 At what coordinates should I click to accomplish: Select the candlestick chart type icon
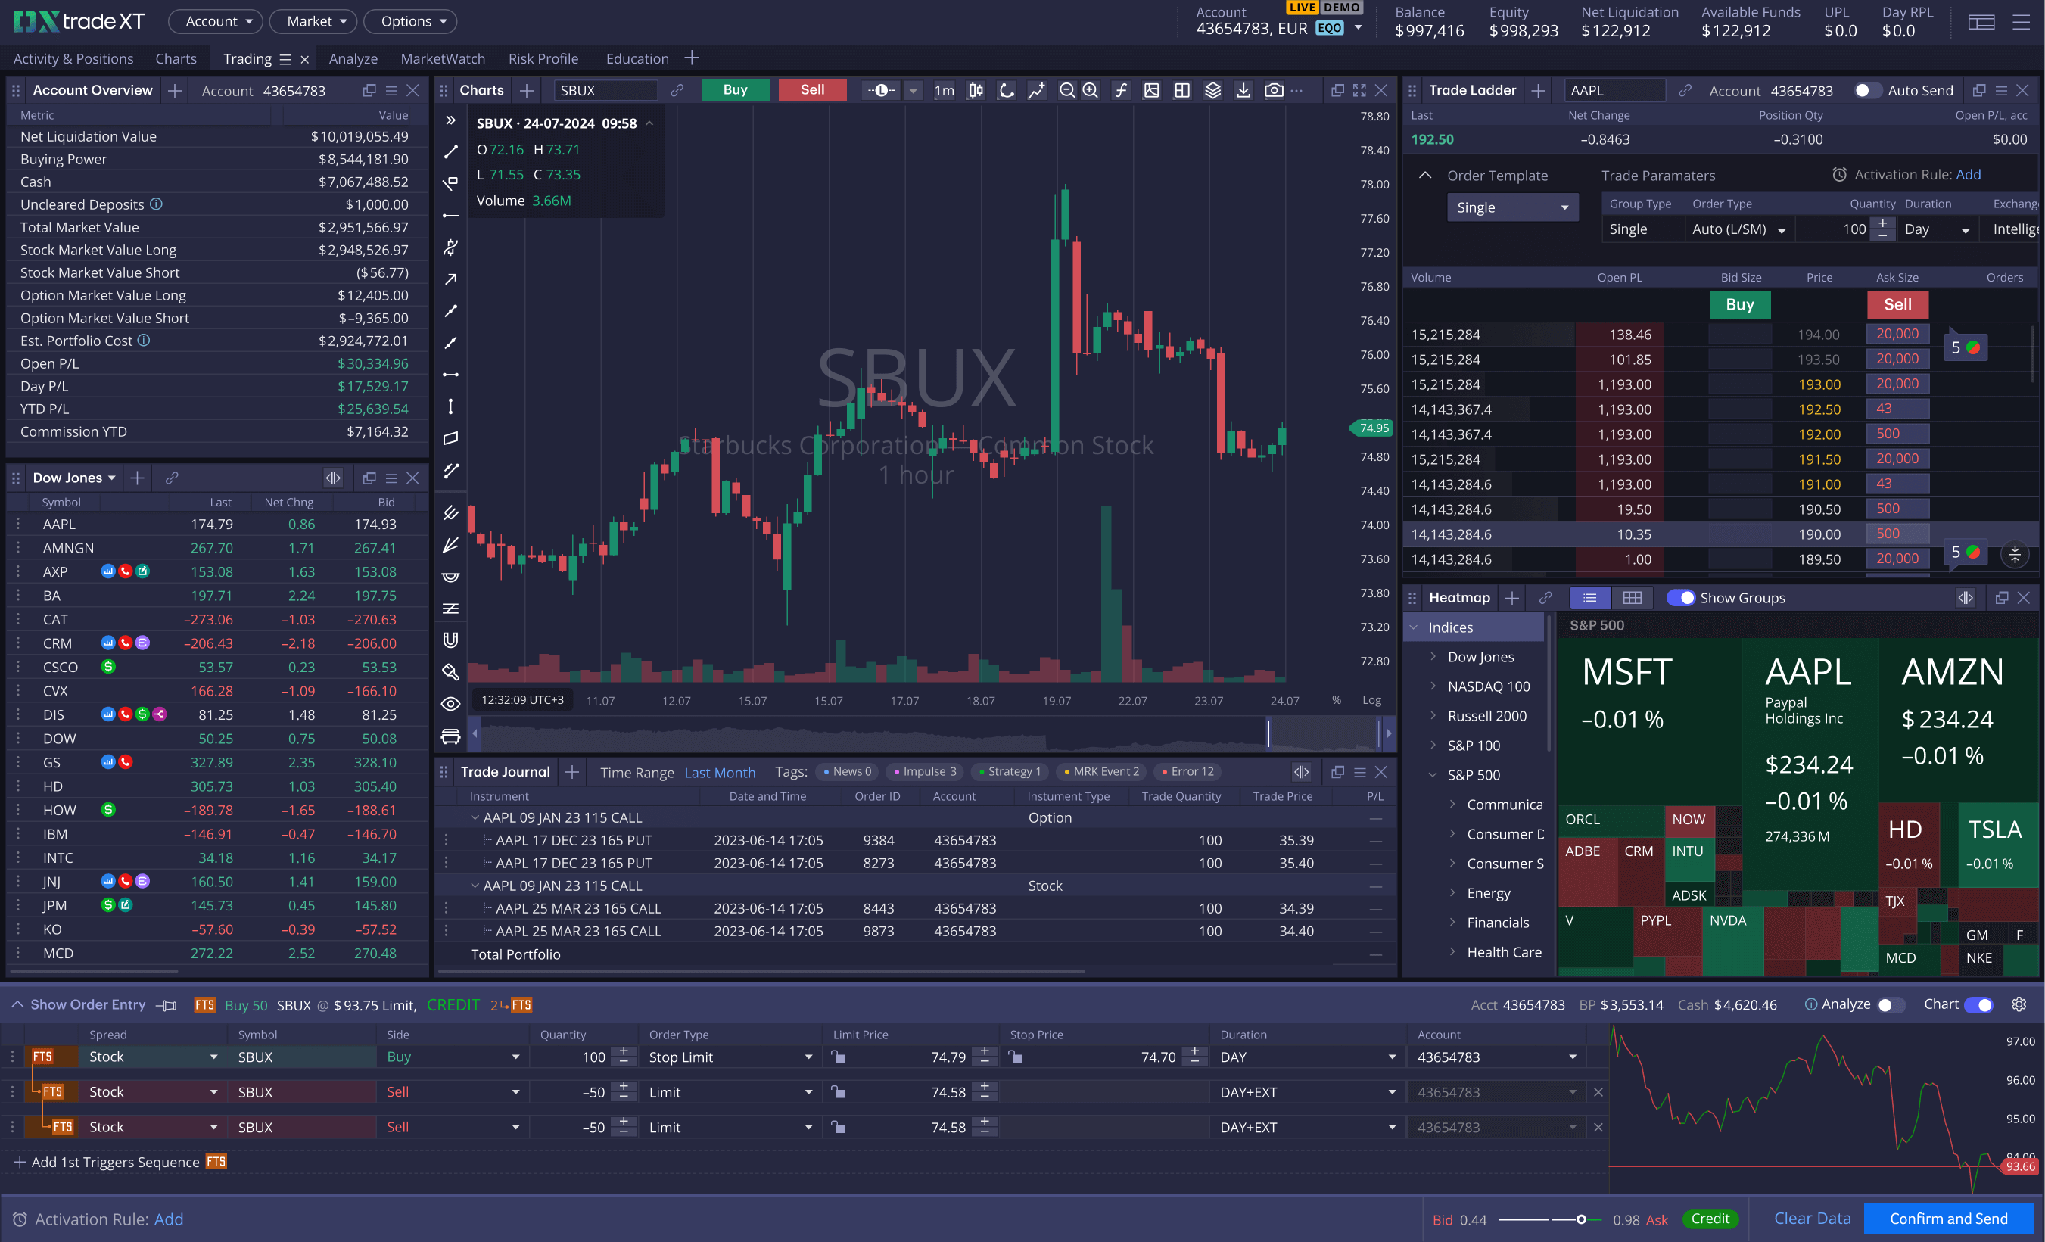click(976, 91)
